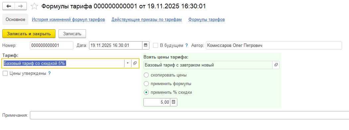Image resolution: width=349 pixels, height=130 pixels.
Task: Focus the discount percent field 5,00
Action: coord(157,102)
